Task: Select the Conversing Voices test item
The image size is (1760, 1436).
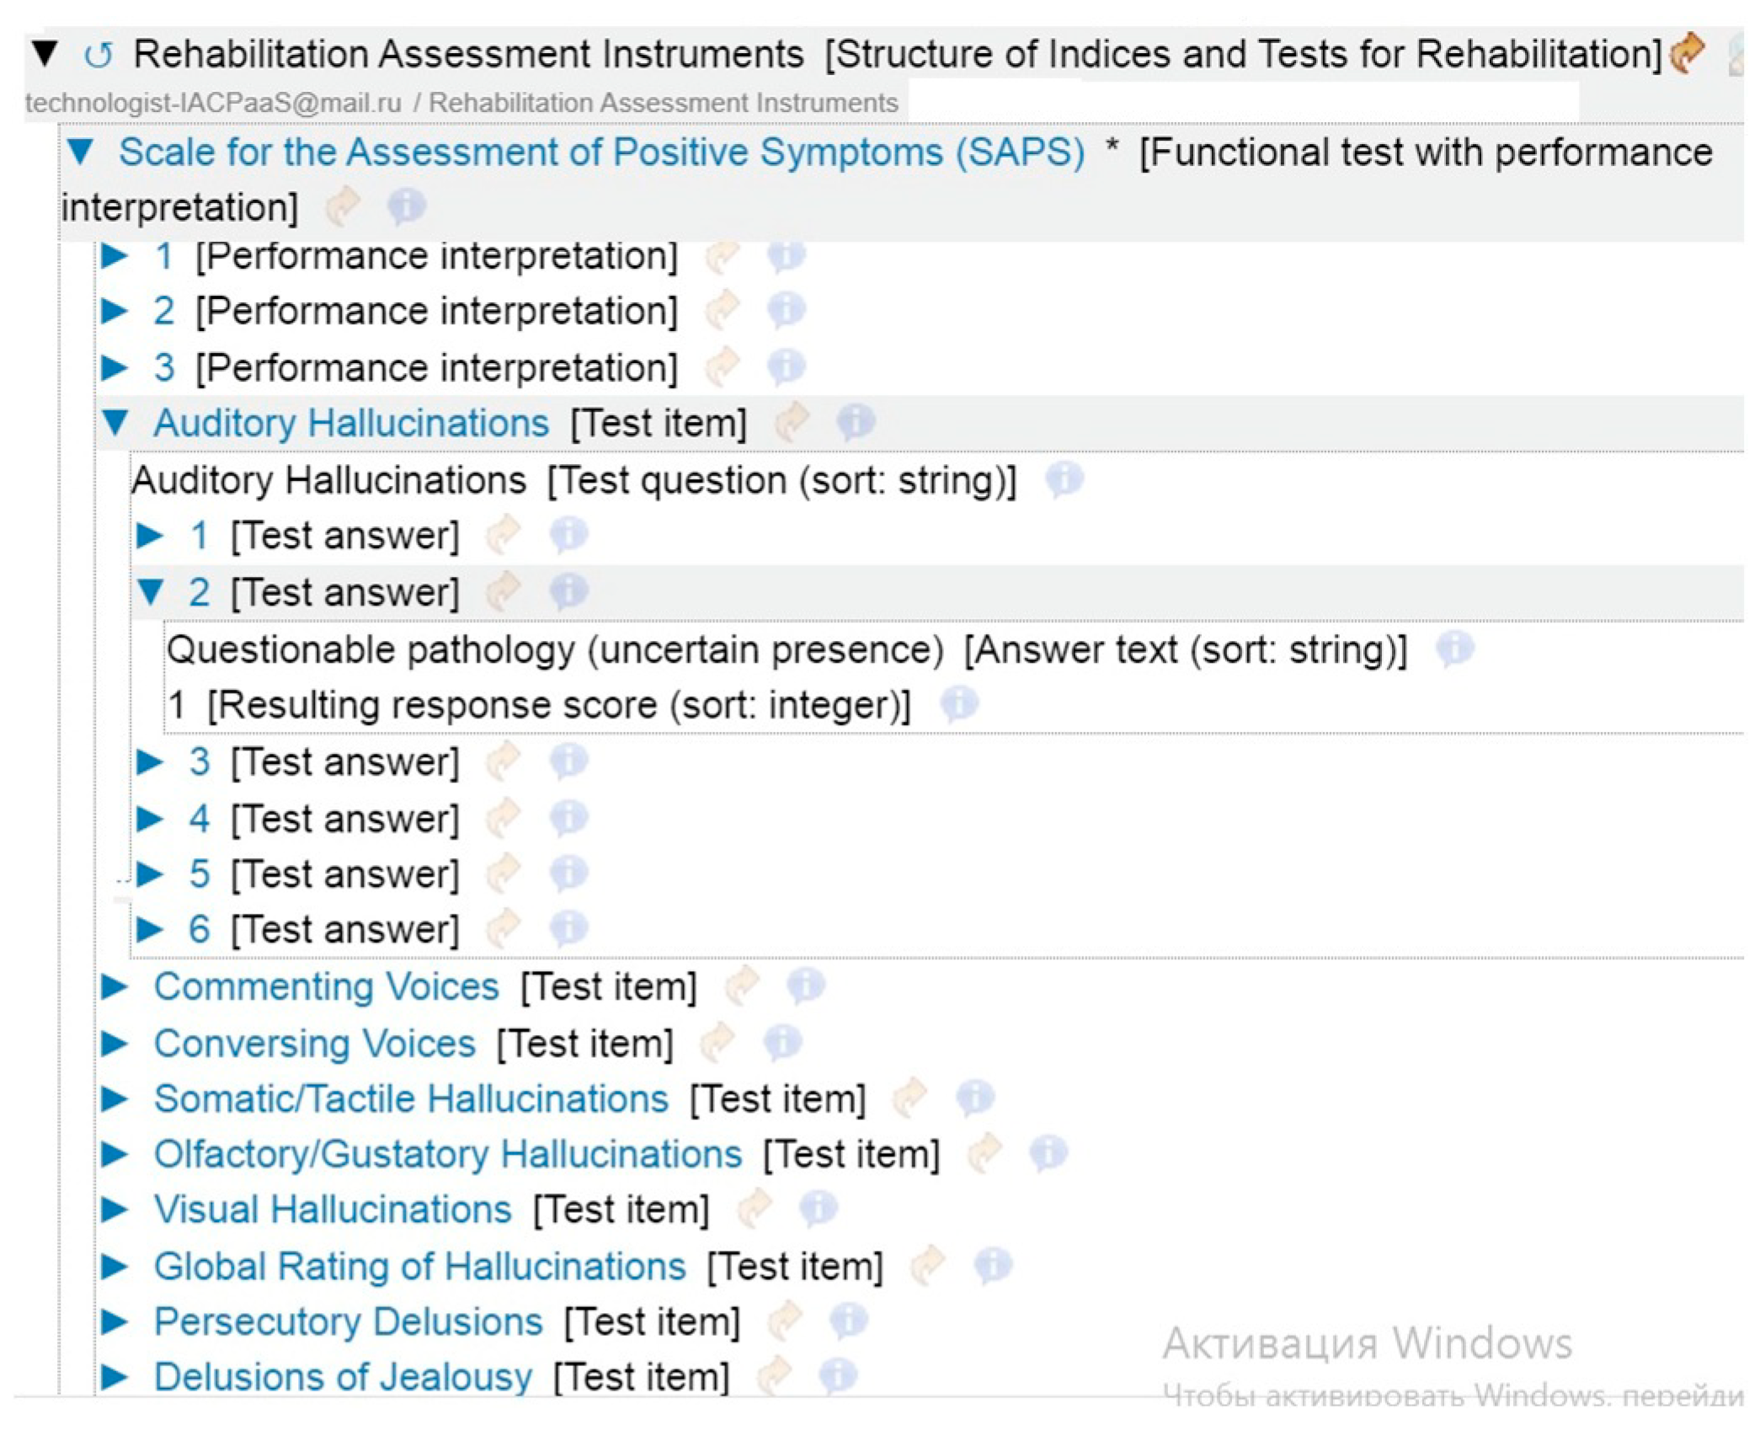Action: click(314, 1043)
